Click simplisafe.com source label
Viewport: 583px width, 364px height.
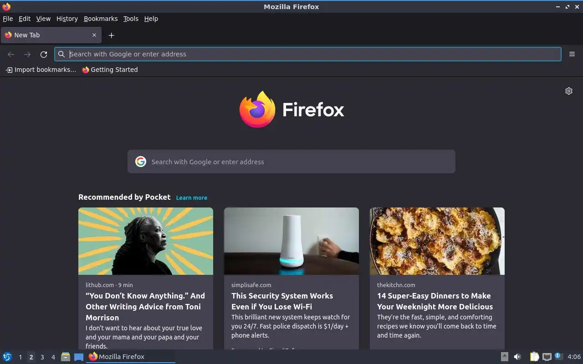tap(251, 285)
